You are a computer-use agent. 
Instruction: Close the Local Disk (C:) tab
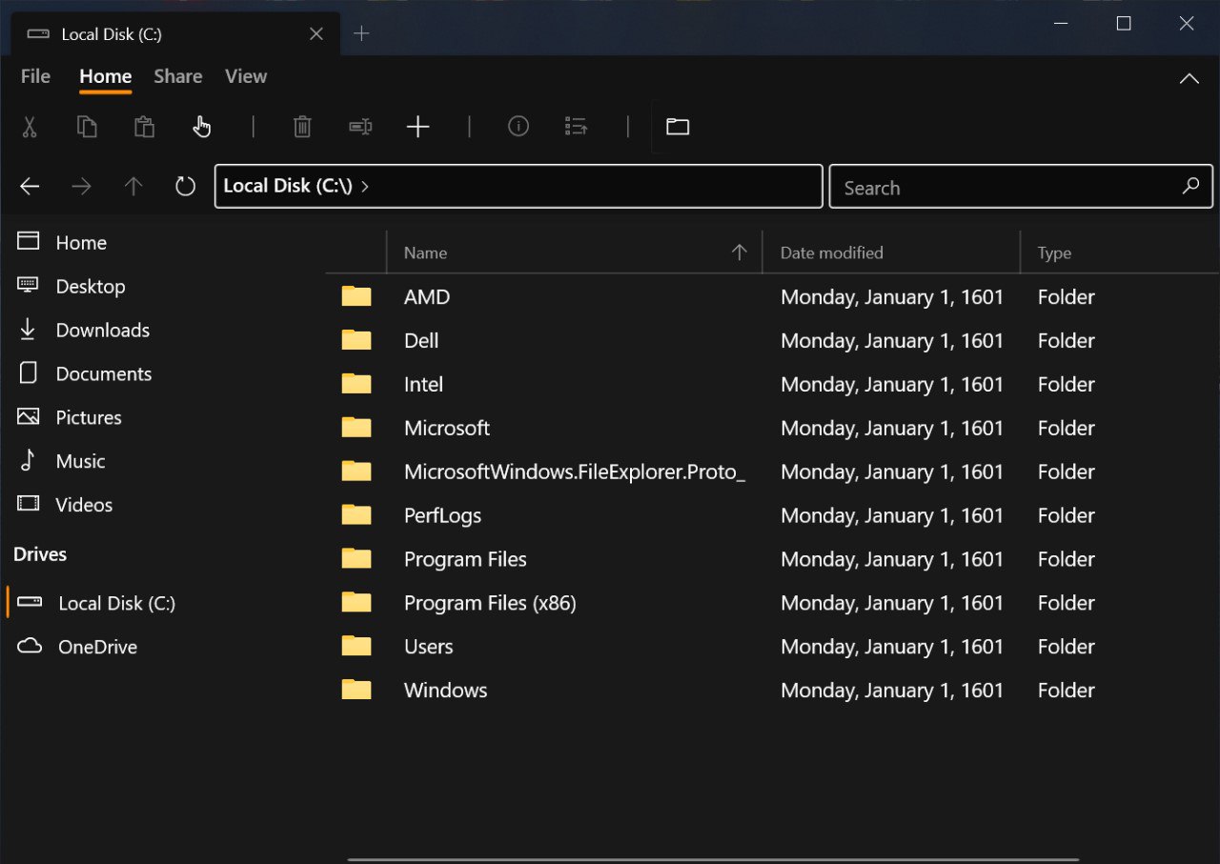(x=316, y=34)
